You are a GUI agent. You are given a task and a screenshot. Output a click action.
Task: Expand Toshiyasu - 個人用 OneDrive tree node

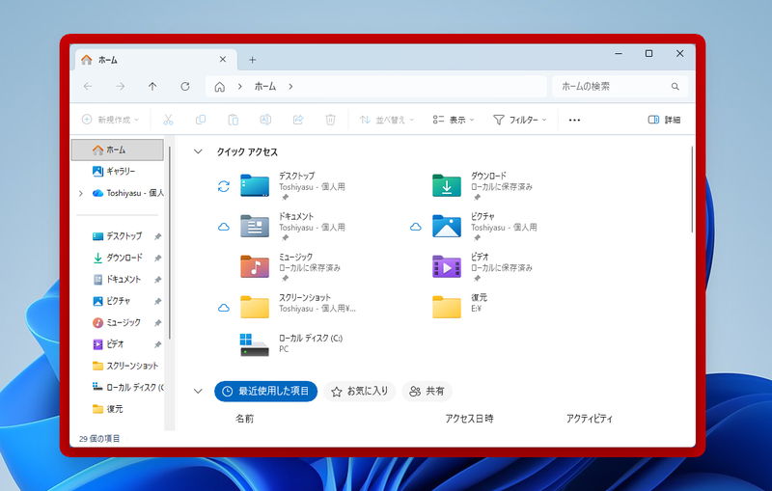(x=81, y=193)
